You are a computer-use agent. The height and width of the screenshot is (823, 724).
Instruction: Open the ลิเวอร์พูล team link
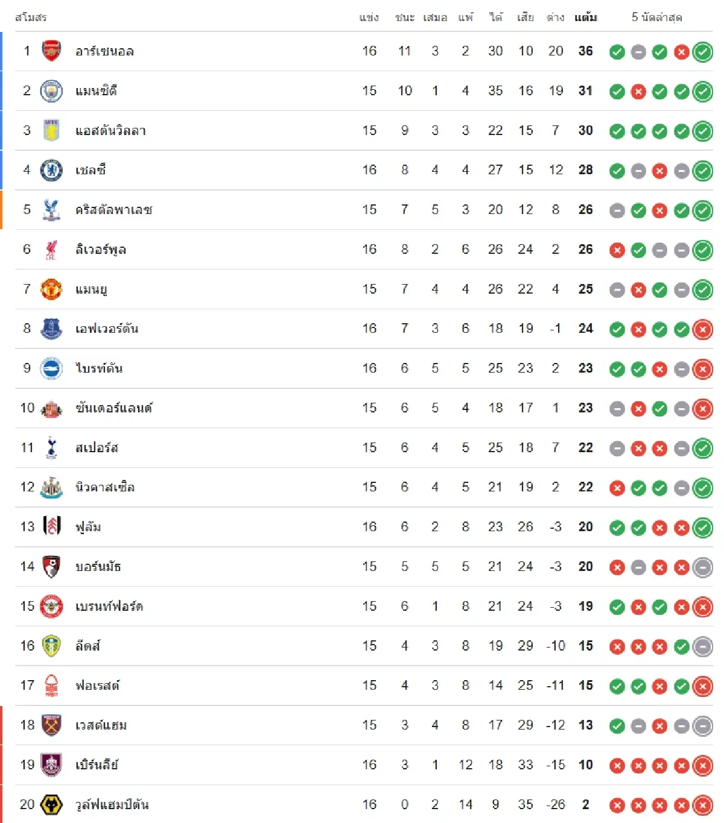click(x=101, y=250)
